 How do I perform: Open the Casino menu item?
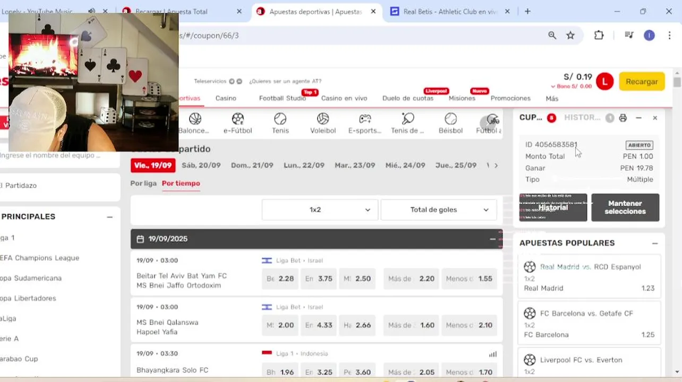226,98
